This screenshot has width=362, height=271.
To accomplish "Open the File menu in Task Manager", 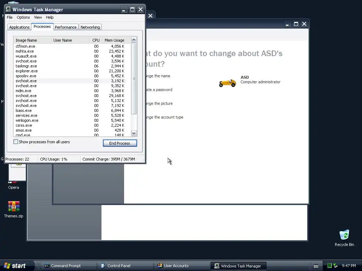I will [x=10, y=17].
